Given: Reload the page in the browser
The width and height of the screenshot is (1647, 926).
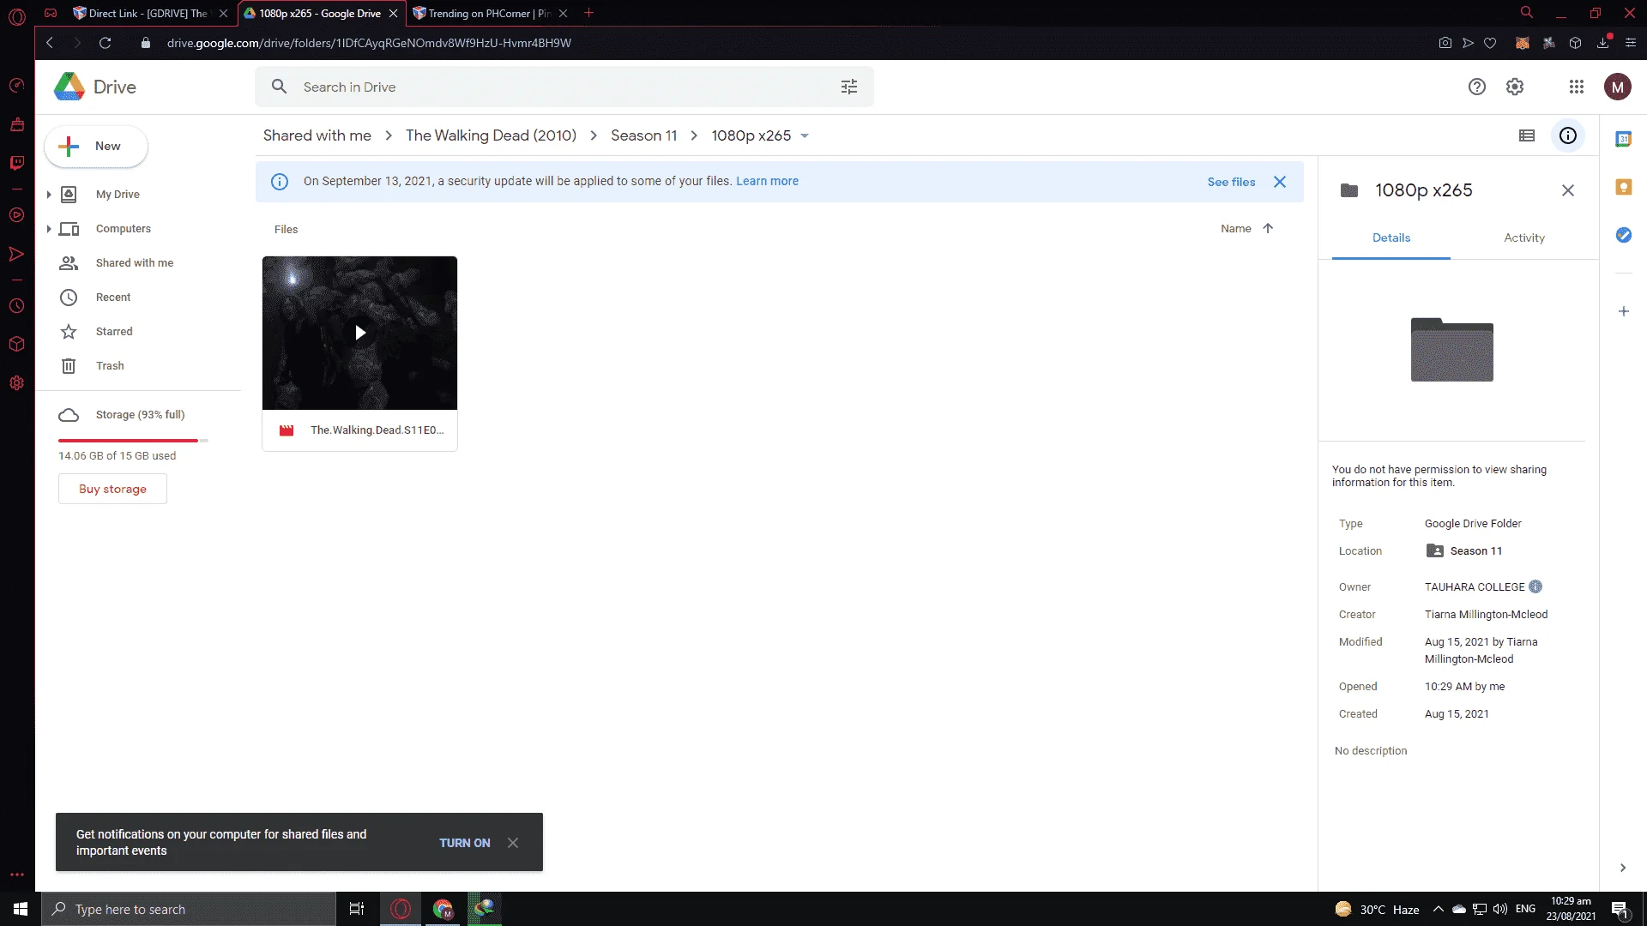Looking at the screenshot, I should (105, 43).
